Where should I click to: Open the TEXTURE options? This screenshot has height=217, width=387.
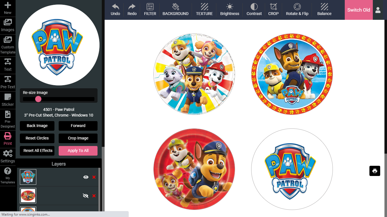(204, 10)
